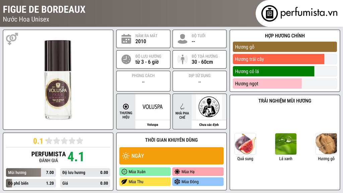This screenshot has width=343, height=193.
Task: Click the Hương ngọt accord bar
Action: pyautogui.click(x=285, y=83)
